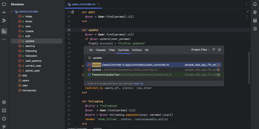Switch to the Actions search tab

pos(137,50)
